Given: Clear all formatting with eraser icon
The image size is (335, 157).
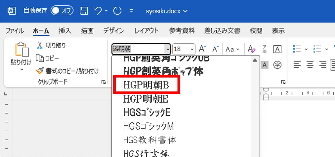Looking at the screenshot, I should tap(252, 49).
